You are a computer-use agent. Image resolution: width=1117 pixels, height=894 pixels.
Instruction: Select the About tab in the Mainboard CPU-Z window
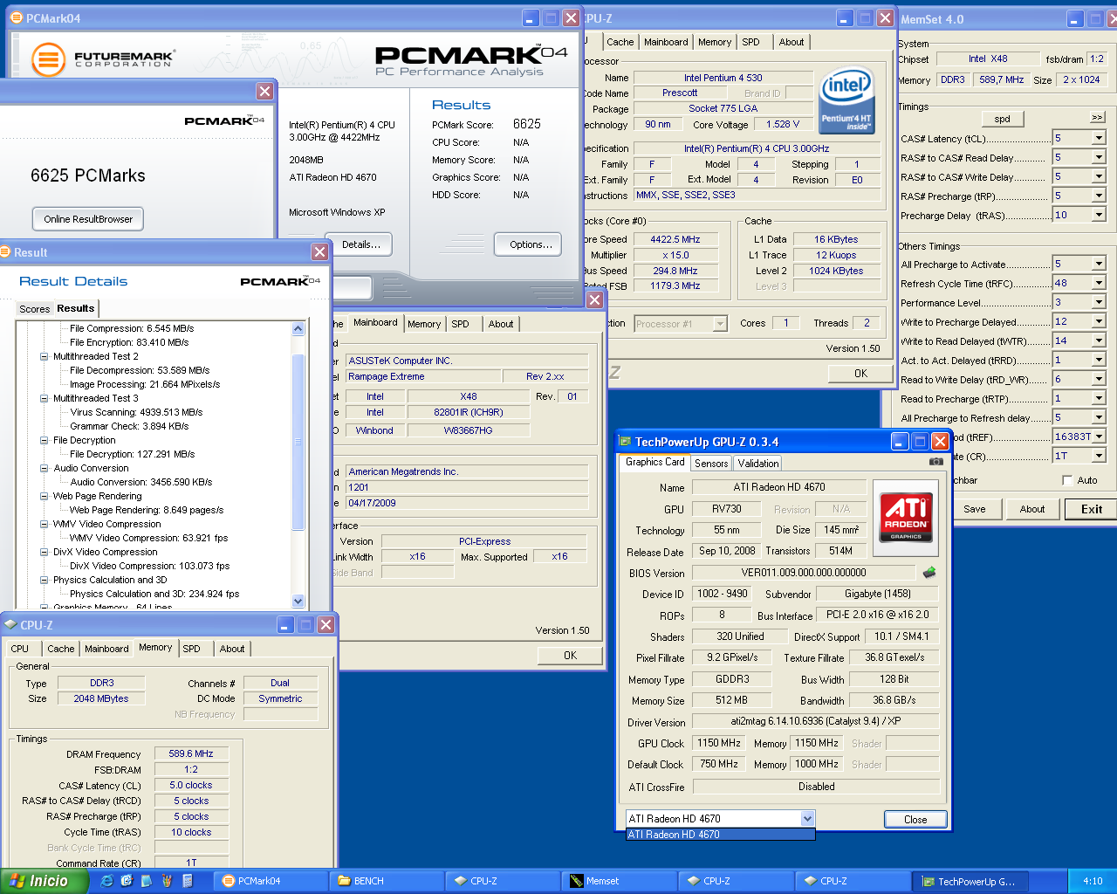501,324
